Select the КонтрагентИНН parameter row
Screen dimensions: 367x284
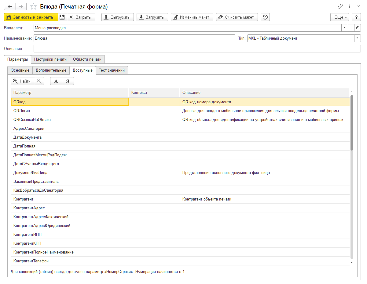point(28,235)
